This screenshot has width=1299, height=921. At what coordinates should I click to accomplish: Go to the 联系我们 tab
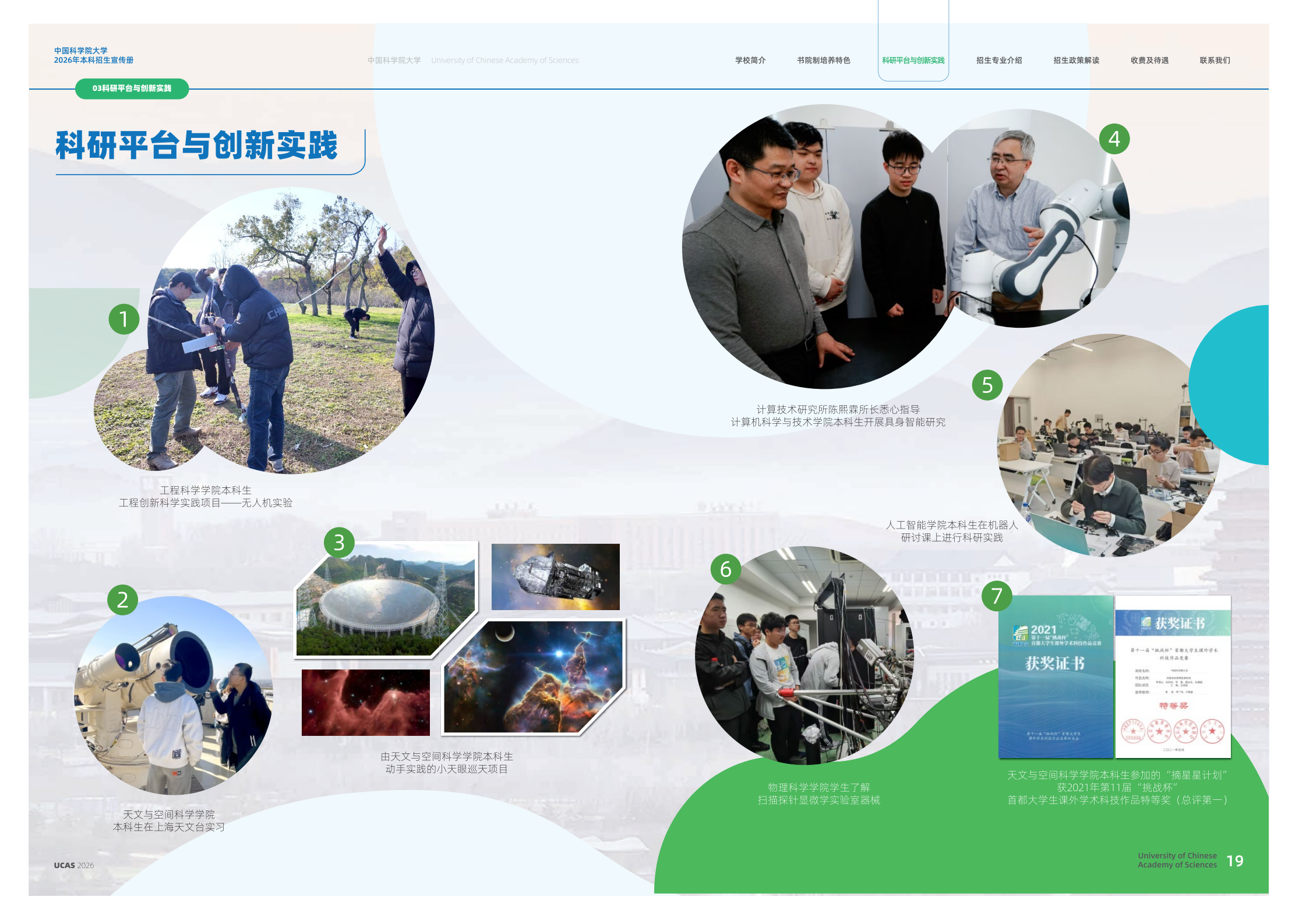click(1215, 60)
